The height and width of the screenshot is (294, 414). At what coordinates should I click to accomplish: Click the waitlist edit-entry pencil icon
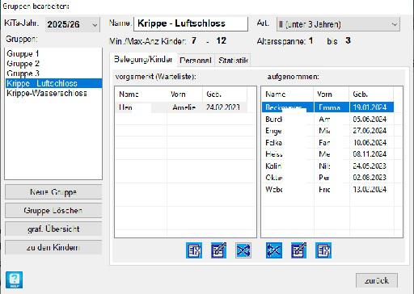click(x=218, y=250)
